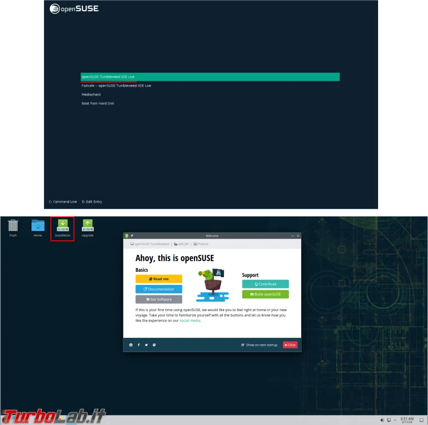Viewport: 428px width, 425px height.
Task: Close the Welcome window via title bar X
Action: [x=298, y=236]
